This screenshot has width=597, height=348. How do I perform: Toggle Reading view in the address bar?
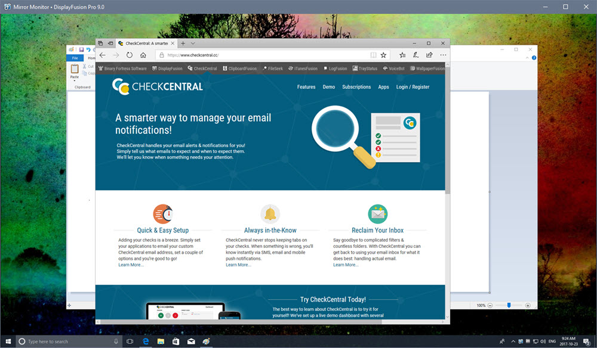click(373, 54)
